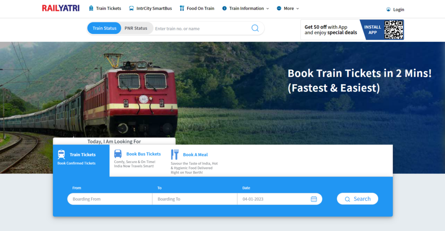The image size is (445, 231).
Task: Focus the Boarding From field
Action: [x=110, y=199]
